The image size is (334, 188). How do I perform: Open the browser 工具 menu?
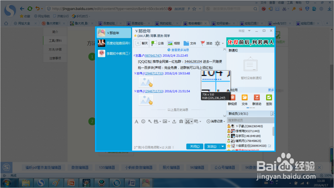click(x=290, y=3)
